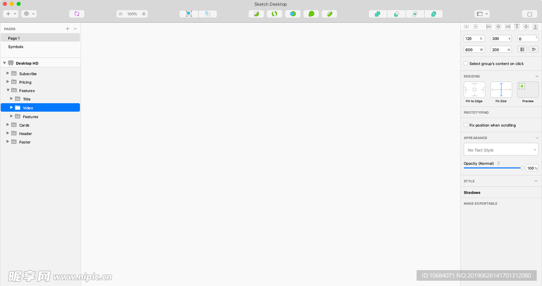Zoom out using the minus magnifier
This screenshot has width=542, height=286.
[121, 14]
